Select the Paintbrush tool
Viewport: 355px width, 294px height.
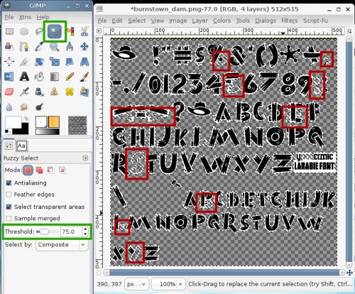(84, 77)
